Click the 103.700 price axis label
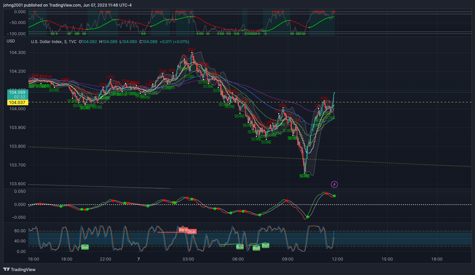This screenshot has height=275, width=475. (x=17, y=165)
